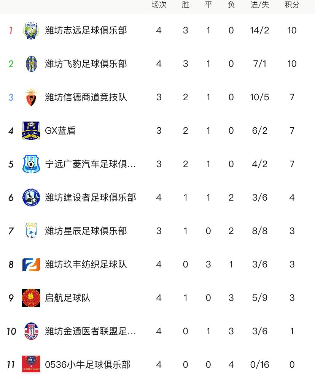315x386 pixels.
Task: Open GX蓝盾 team name link
Action: [x=60, y=131]
